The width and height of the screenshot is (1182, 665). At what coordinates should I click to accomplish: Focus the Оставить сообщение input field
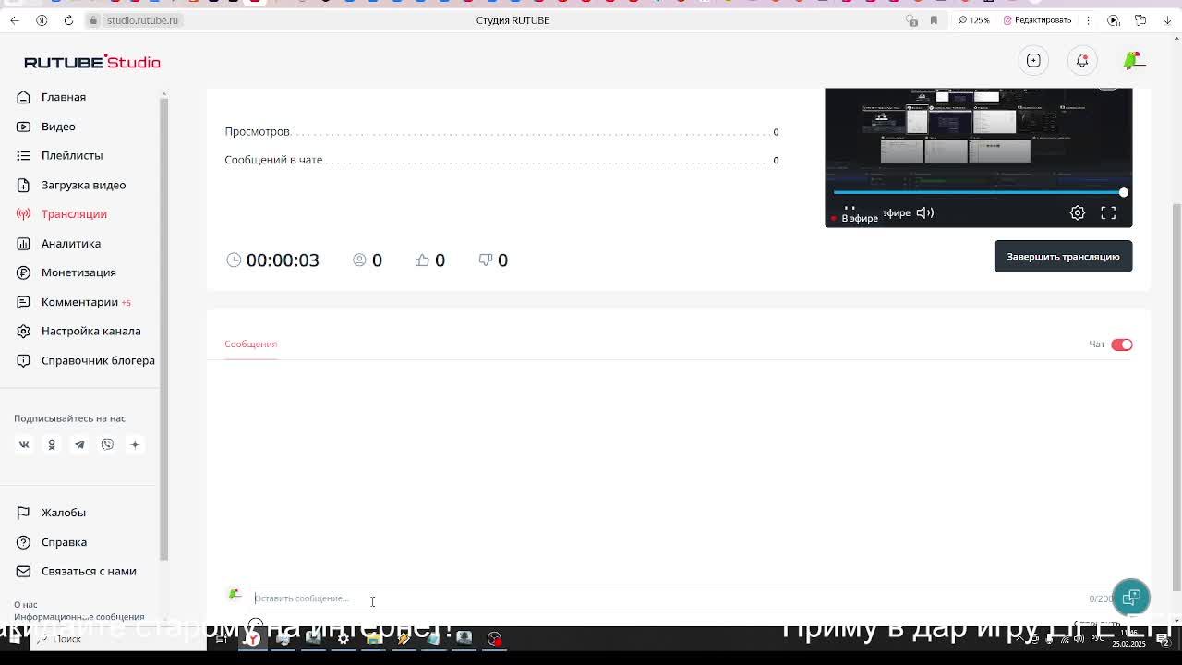pos(665,598)
